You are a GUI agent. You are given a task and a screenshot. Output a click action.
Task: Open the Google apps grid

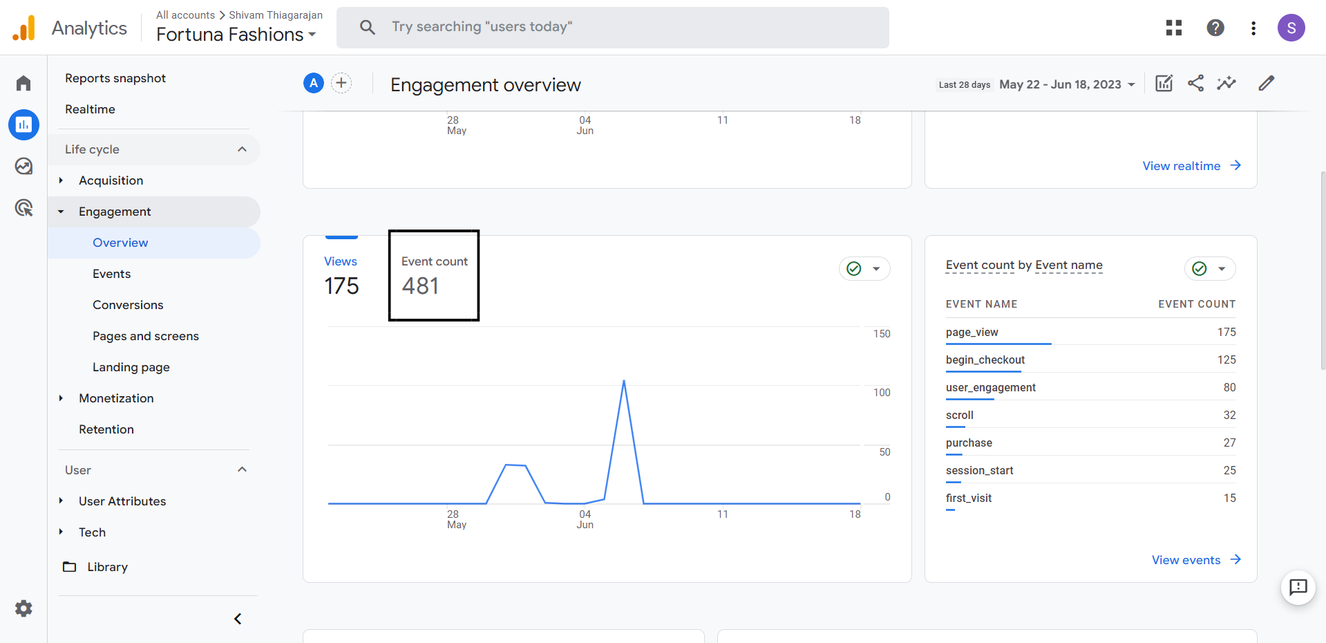(1173, 28)
